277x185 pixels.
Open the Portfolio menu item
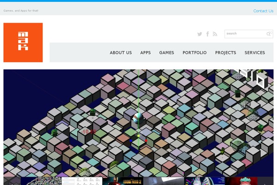(194, 53)
